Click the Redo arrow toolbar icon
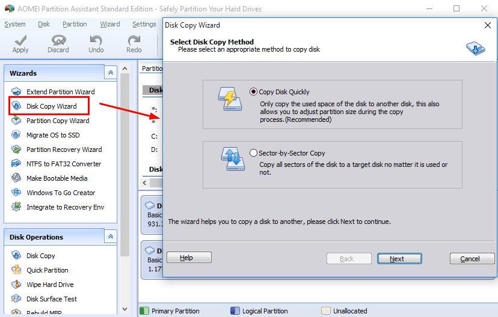Screen dimensions: 498x317 point(134,40)
